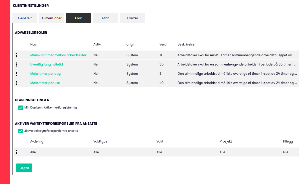This screenshot has width=299, height=184.
Task: Open the Minimum timer mellom arbeidsøkter rule
Action: coord(58,55)
